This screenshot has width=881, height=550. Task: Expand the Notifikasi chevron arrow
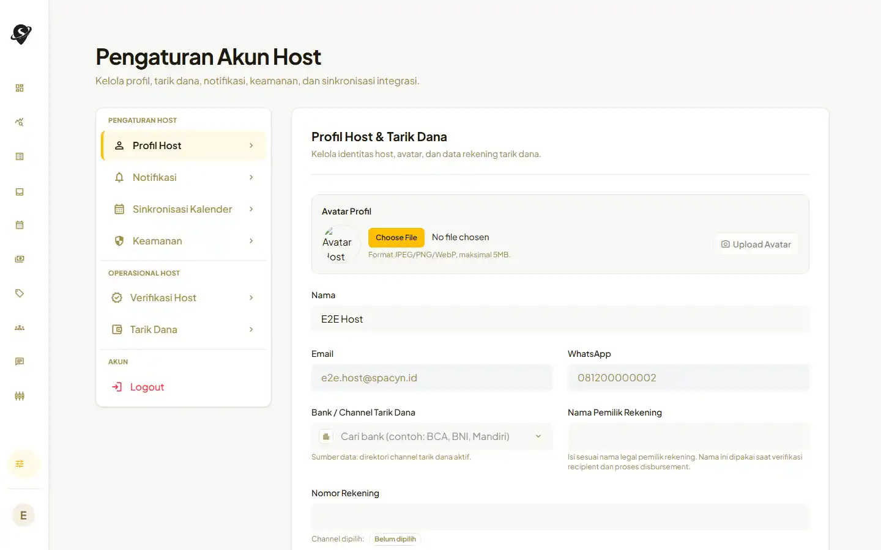[251, 177]
